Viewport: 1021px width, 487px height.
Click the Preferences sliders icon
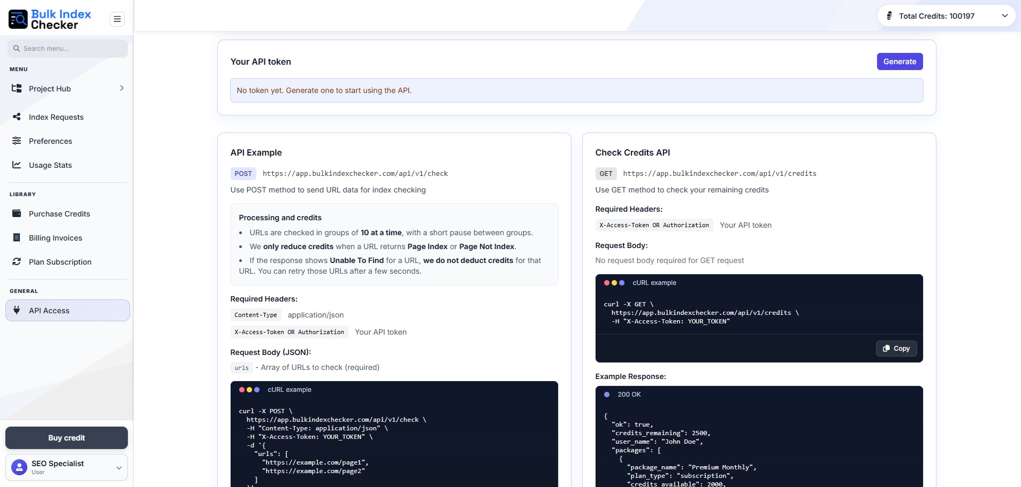click(x=17, y=141)
